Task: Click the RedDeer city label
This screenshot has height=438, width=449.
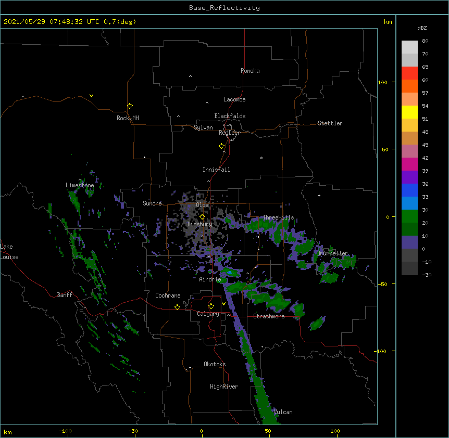Action: (229, 133)
